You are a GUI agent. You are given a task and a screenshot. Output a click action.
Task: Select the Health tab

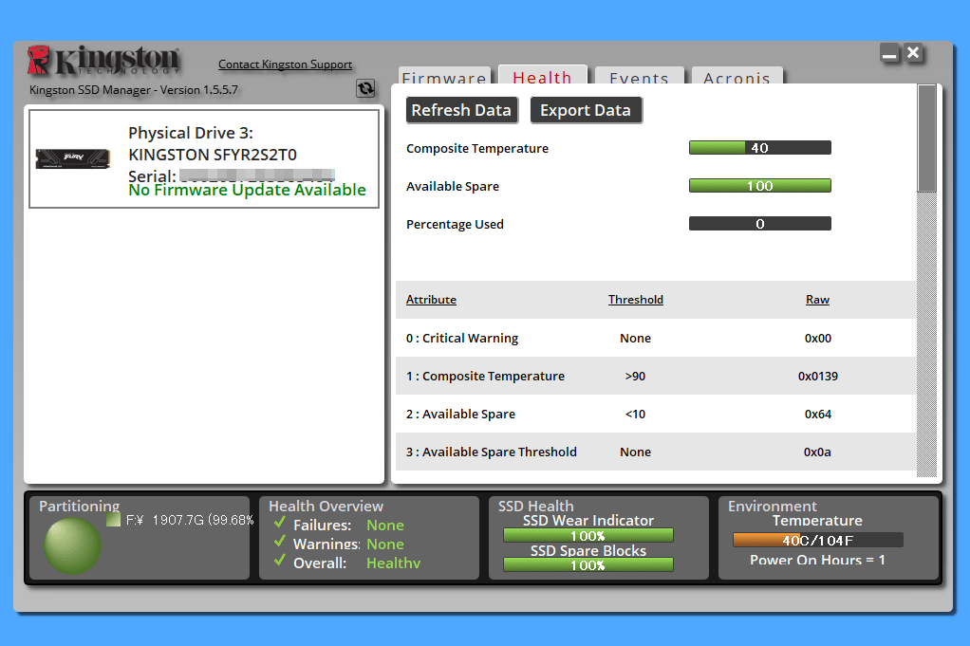[x=542, y=77]
